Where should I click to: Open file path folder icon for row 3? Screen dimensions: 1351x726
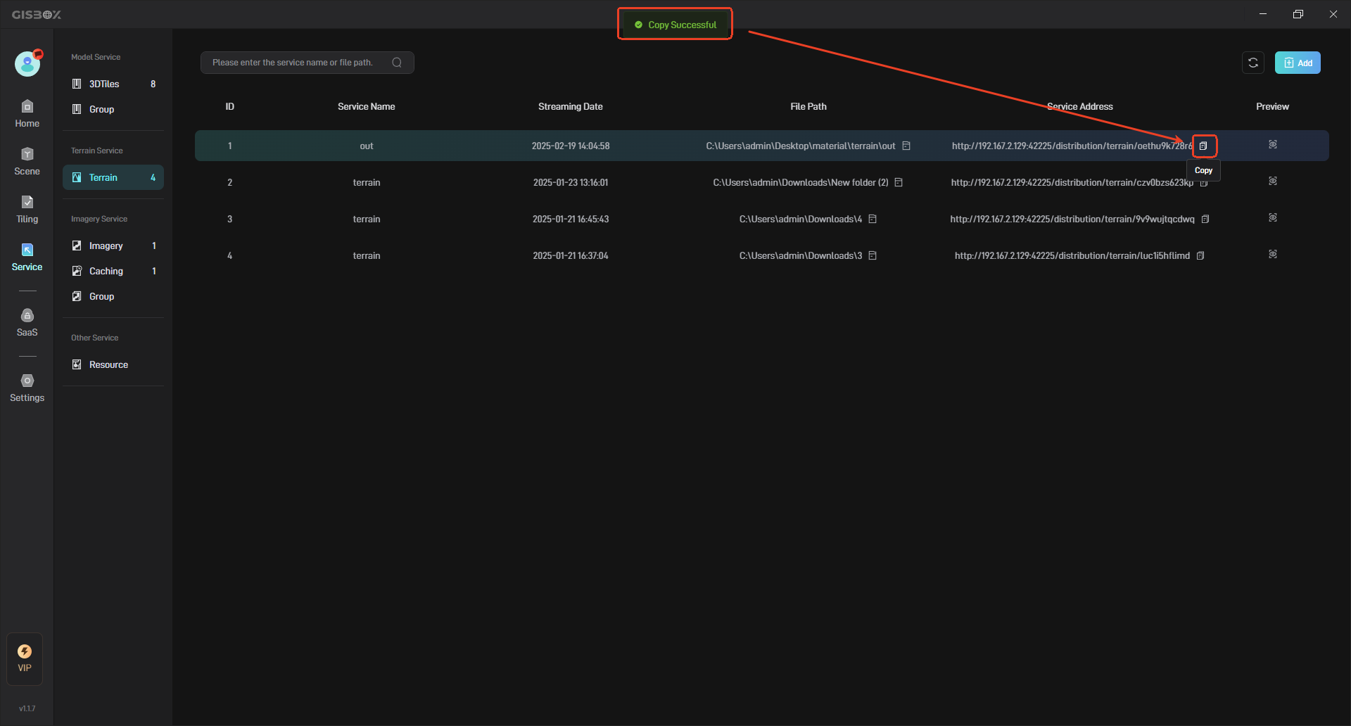click(x=873, y=219)
